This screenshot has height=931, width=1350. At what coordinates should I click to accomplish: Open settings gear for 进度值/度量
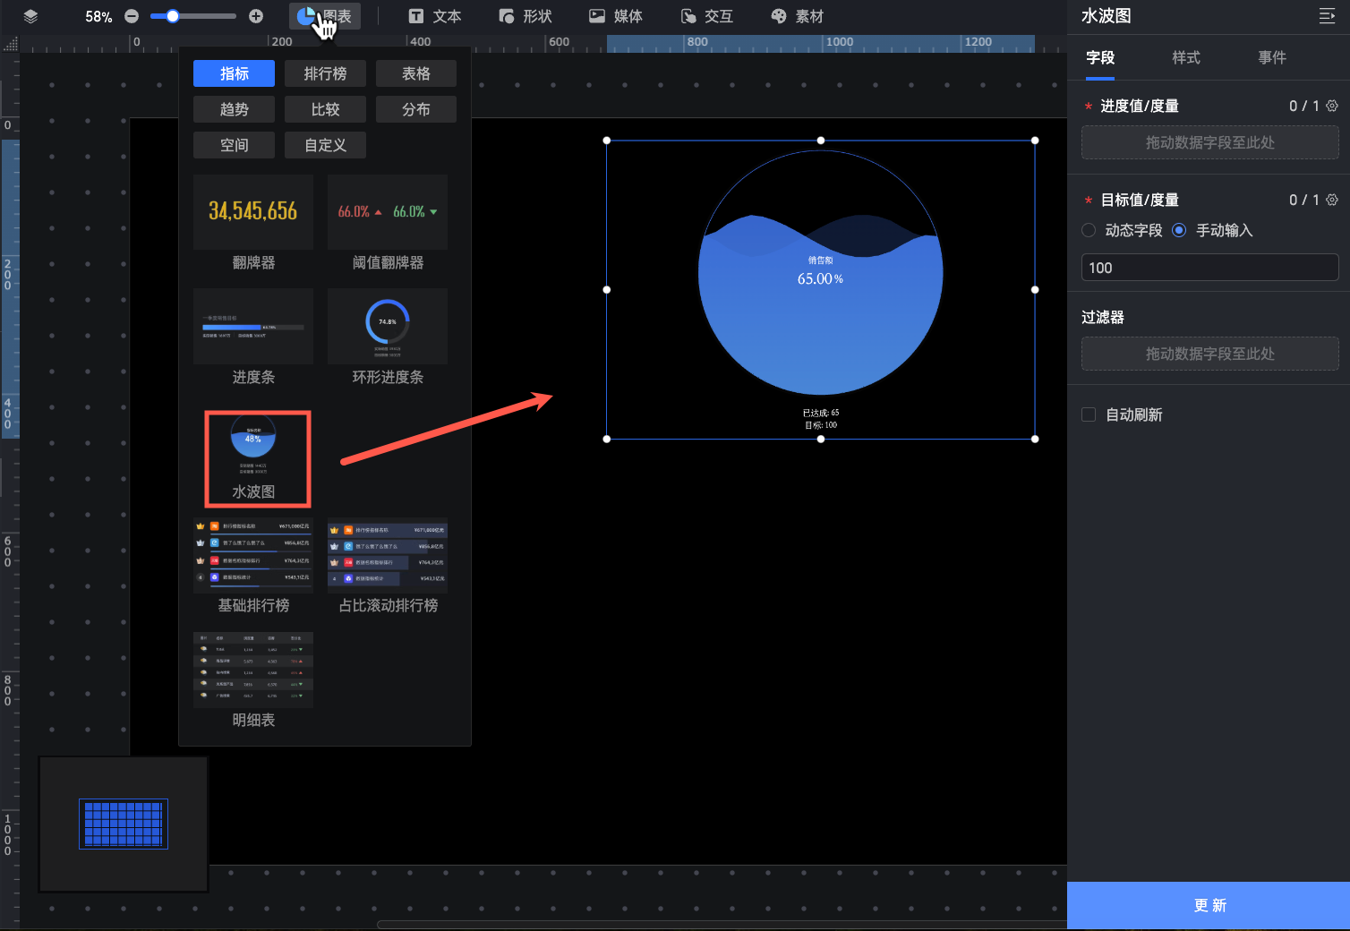click(1332, 106)
